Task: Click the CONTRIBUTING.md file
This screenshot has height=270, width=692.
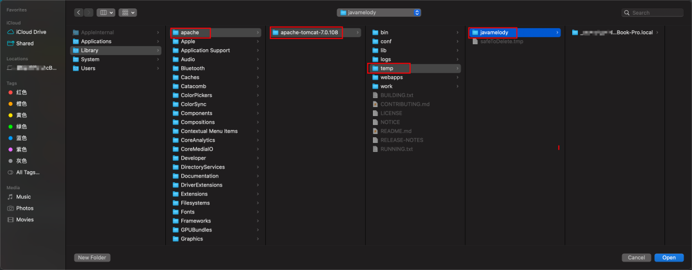Action: pos(415,105)
